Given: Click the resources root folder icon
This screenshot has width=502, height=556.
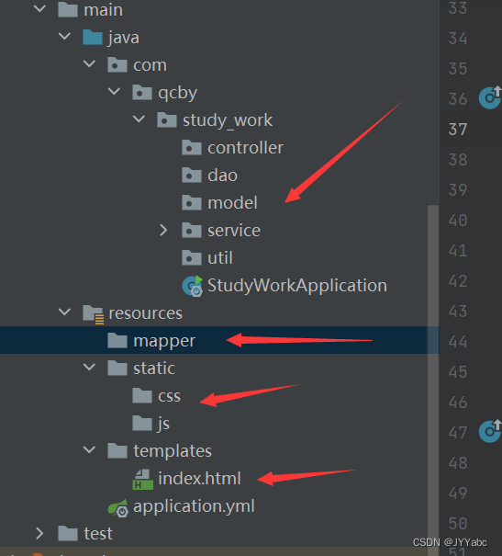Looking at the screenshot, I should tap(93, 314).
